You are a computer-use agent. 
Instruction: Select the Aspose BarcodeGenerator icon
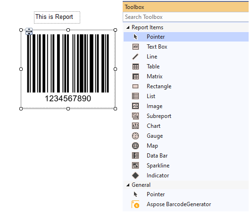point(135,204)
